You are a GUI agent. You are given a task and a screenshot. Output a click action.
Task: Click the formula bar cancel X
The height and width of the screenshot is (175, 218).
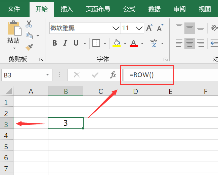[77, 75]
